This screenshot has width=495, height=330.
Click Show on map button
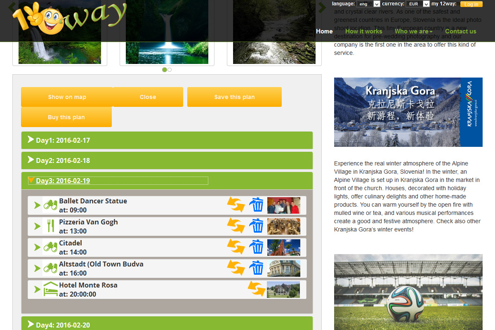tap(67, 97)
